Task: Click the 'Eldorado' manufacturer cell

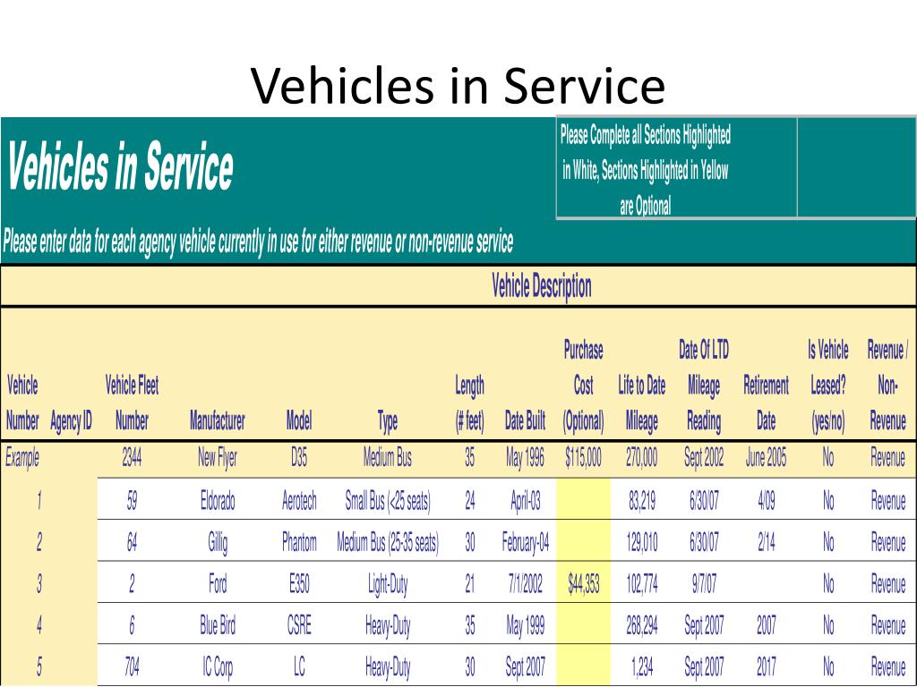Action: (x=218, y=501)
